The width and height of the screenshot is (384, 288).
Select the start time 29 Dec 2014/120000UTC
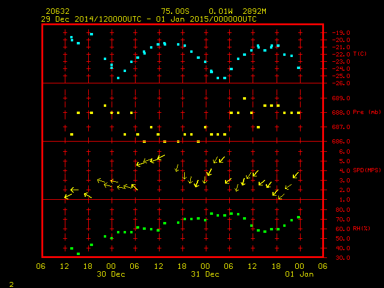91,19
